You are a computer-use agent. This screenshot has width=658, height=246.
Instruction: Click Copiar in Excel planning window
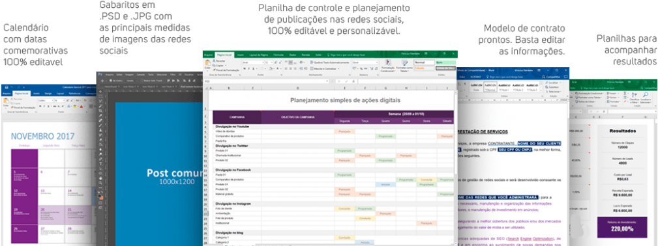[220, 65]
